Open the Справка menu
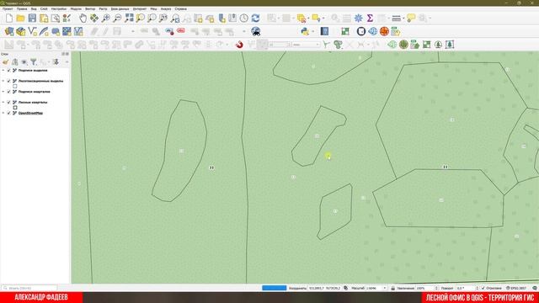Viewport: 539px width, 303px height. 181,9
